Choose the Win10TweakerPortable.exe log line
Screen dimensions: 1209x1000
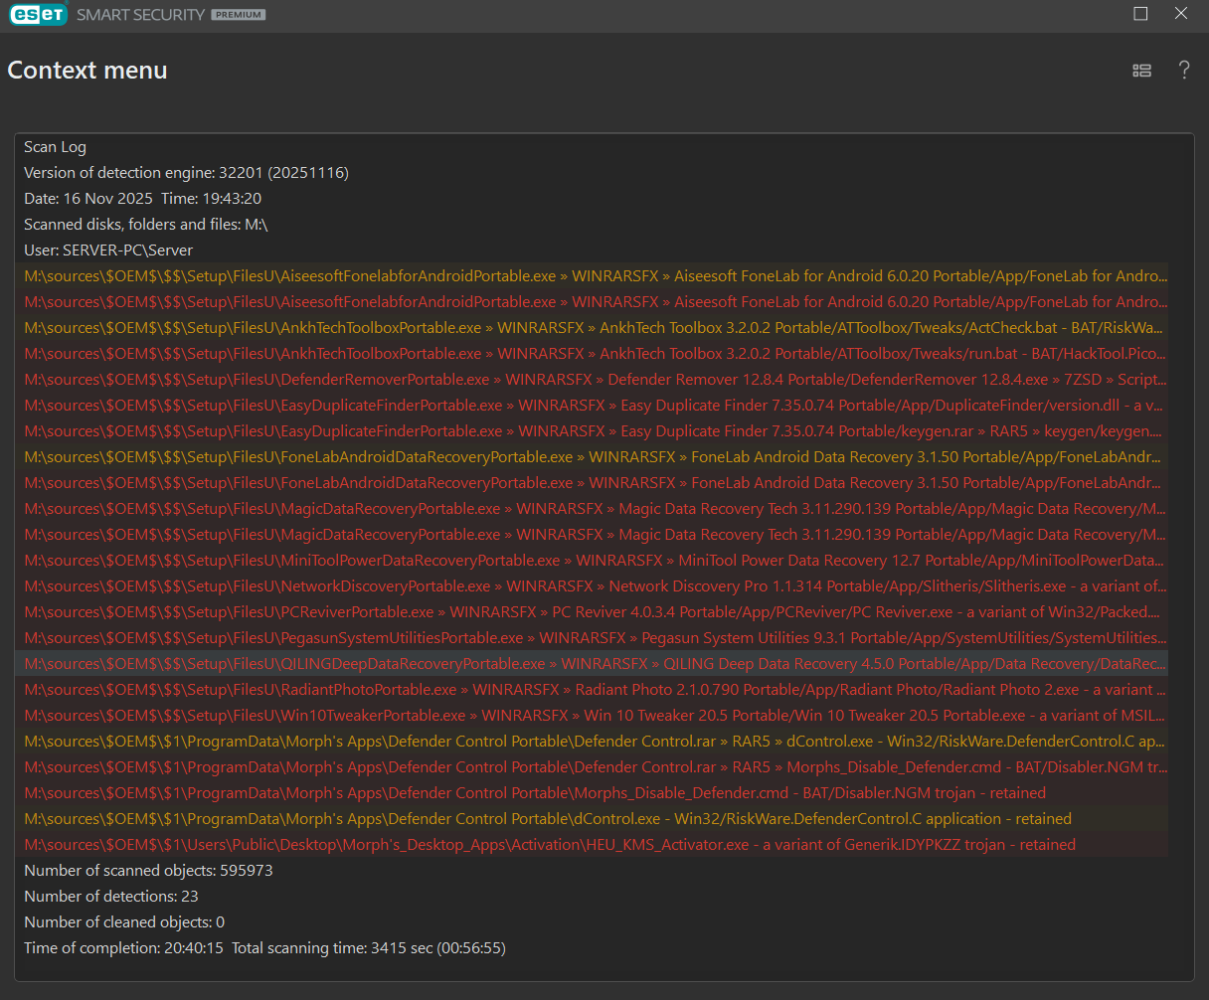[x=595, y=716]
